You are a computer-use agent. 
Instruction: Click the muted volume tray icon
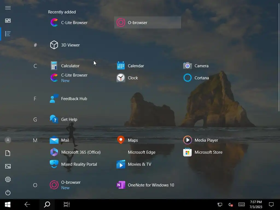coord(231,205)
